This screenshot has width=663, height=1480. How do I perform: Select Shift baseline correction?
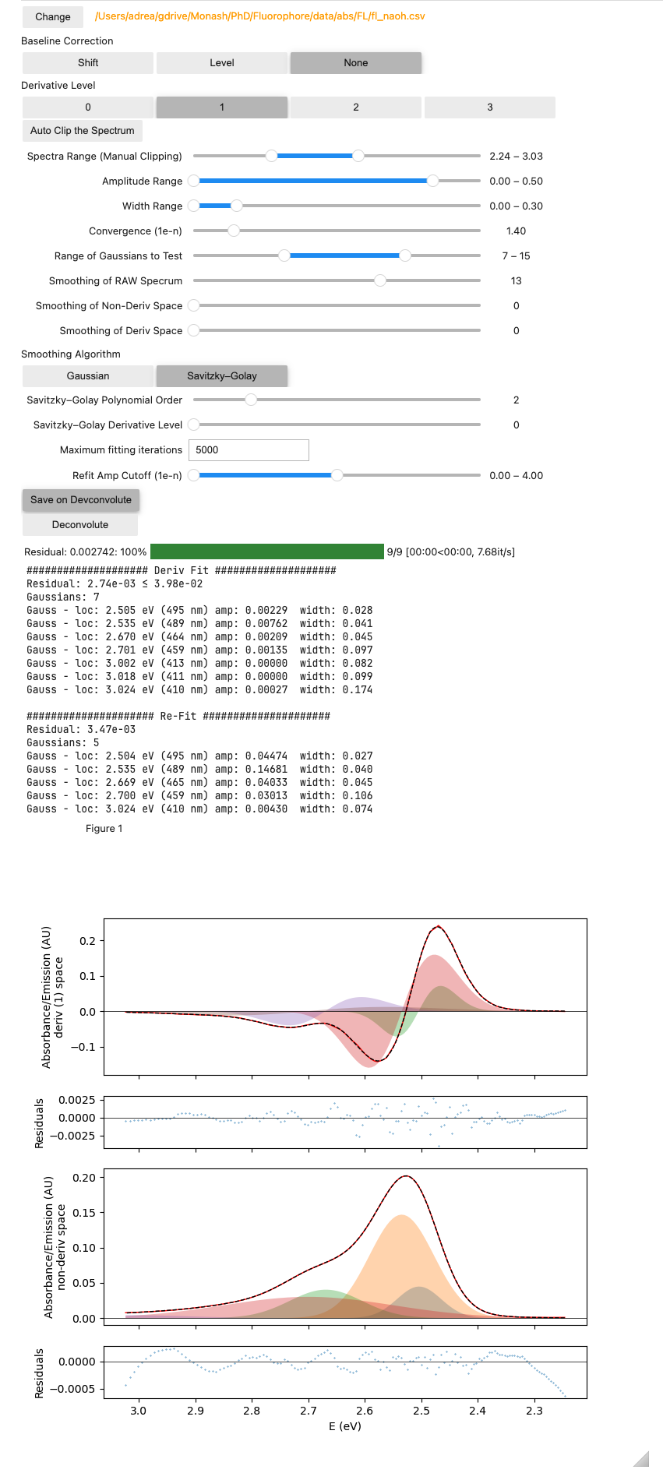pos(88,63)
